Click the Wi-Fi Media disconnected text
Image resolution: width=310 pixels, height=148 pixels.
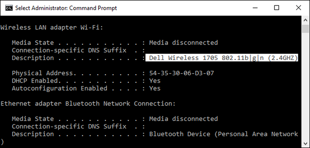point(184,43)
